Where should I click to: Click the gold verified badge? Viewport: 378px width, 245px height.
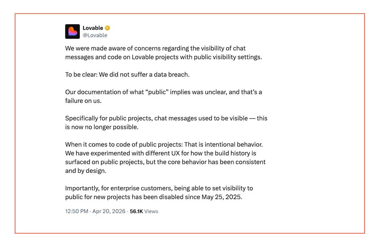108,28
